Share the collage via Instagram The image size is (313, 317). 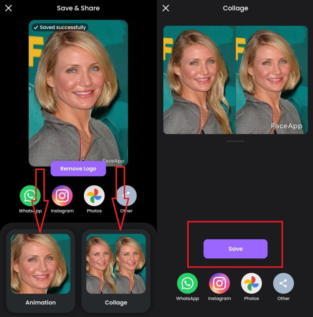point(220,283)
